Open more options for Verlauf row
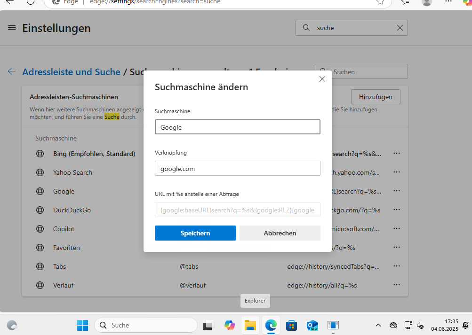The image size is (472, 335). tap(397, 285)
